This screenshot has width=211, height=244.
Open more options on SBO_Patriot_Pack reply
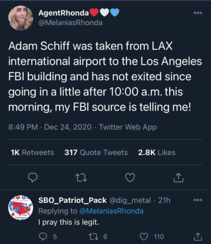coord(198,200)
